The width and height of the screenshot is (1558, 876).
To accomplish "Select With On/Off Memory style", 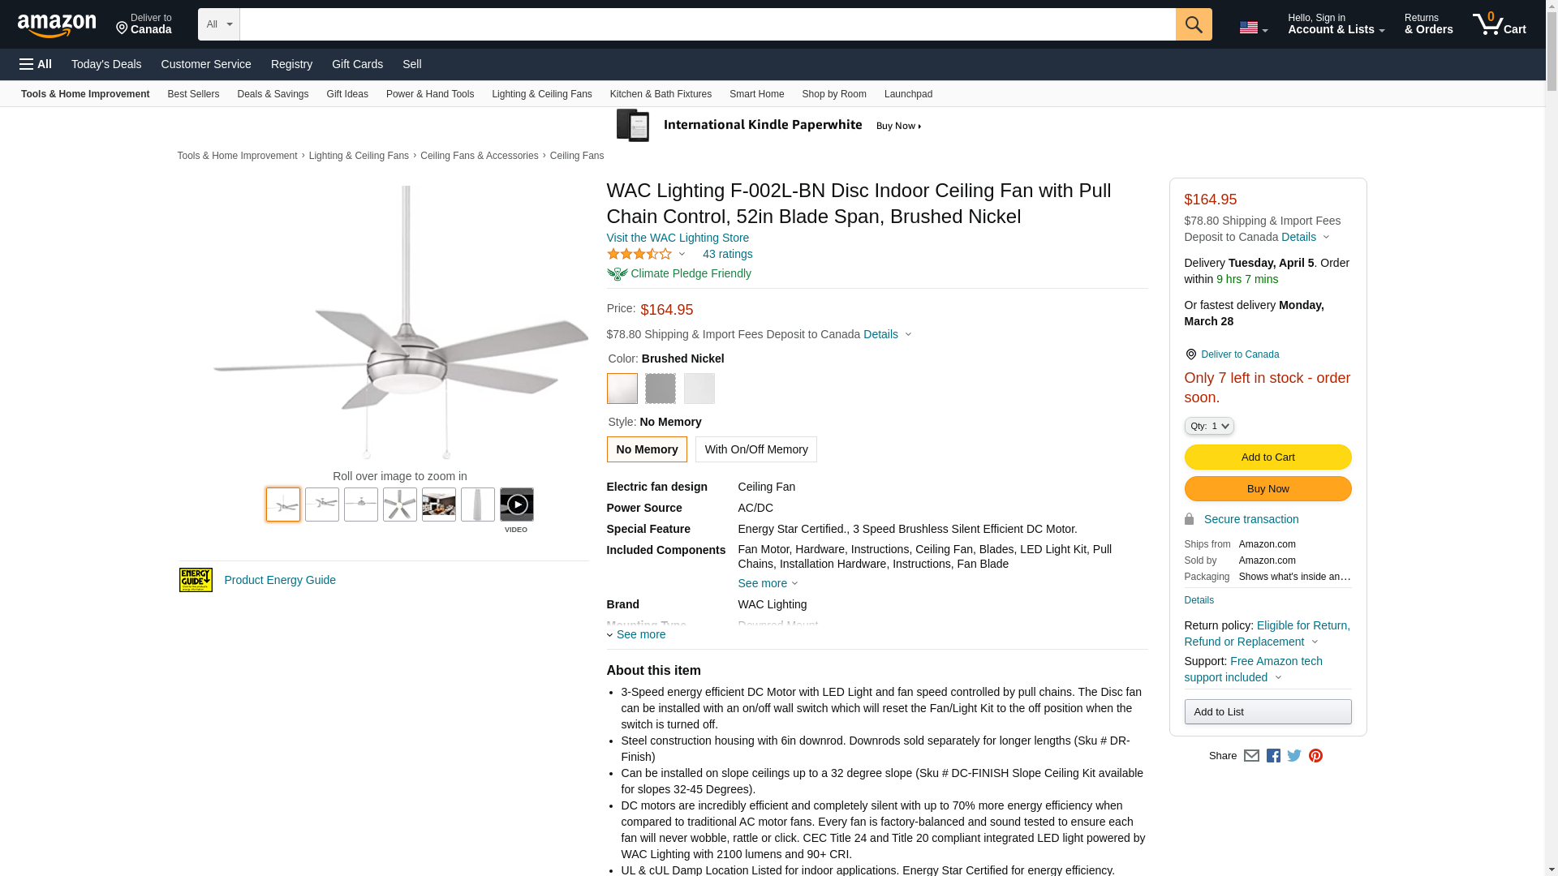I will coord(755,449).
